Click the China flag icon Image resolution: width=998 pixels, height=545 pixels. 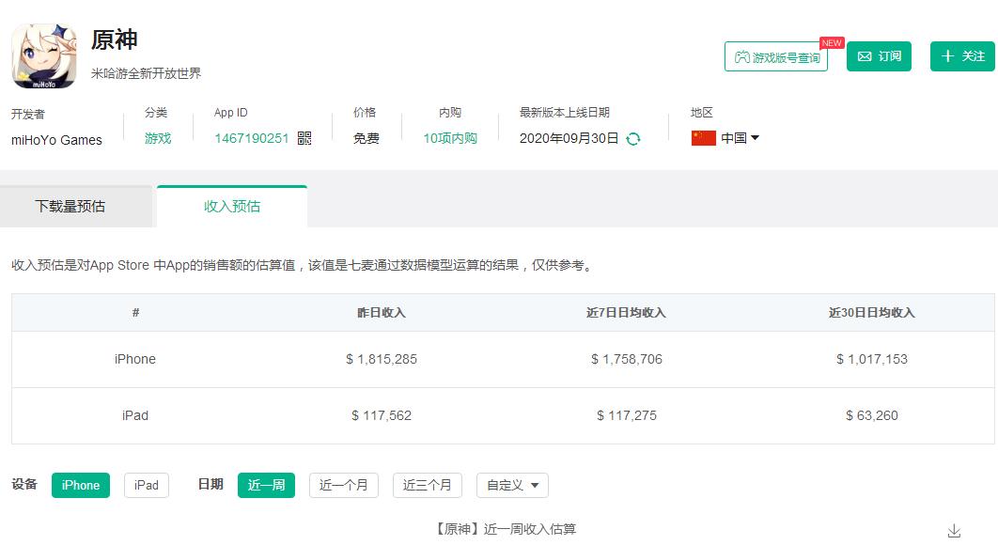(703, 138)
